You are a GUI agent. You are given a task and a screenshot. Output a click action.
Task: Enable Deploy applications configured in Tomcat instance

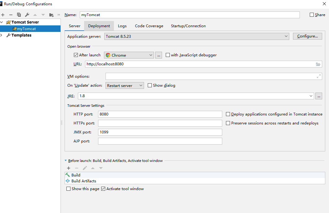point(228,114)
